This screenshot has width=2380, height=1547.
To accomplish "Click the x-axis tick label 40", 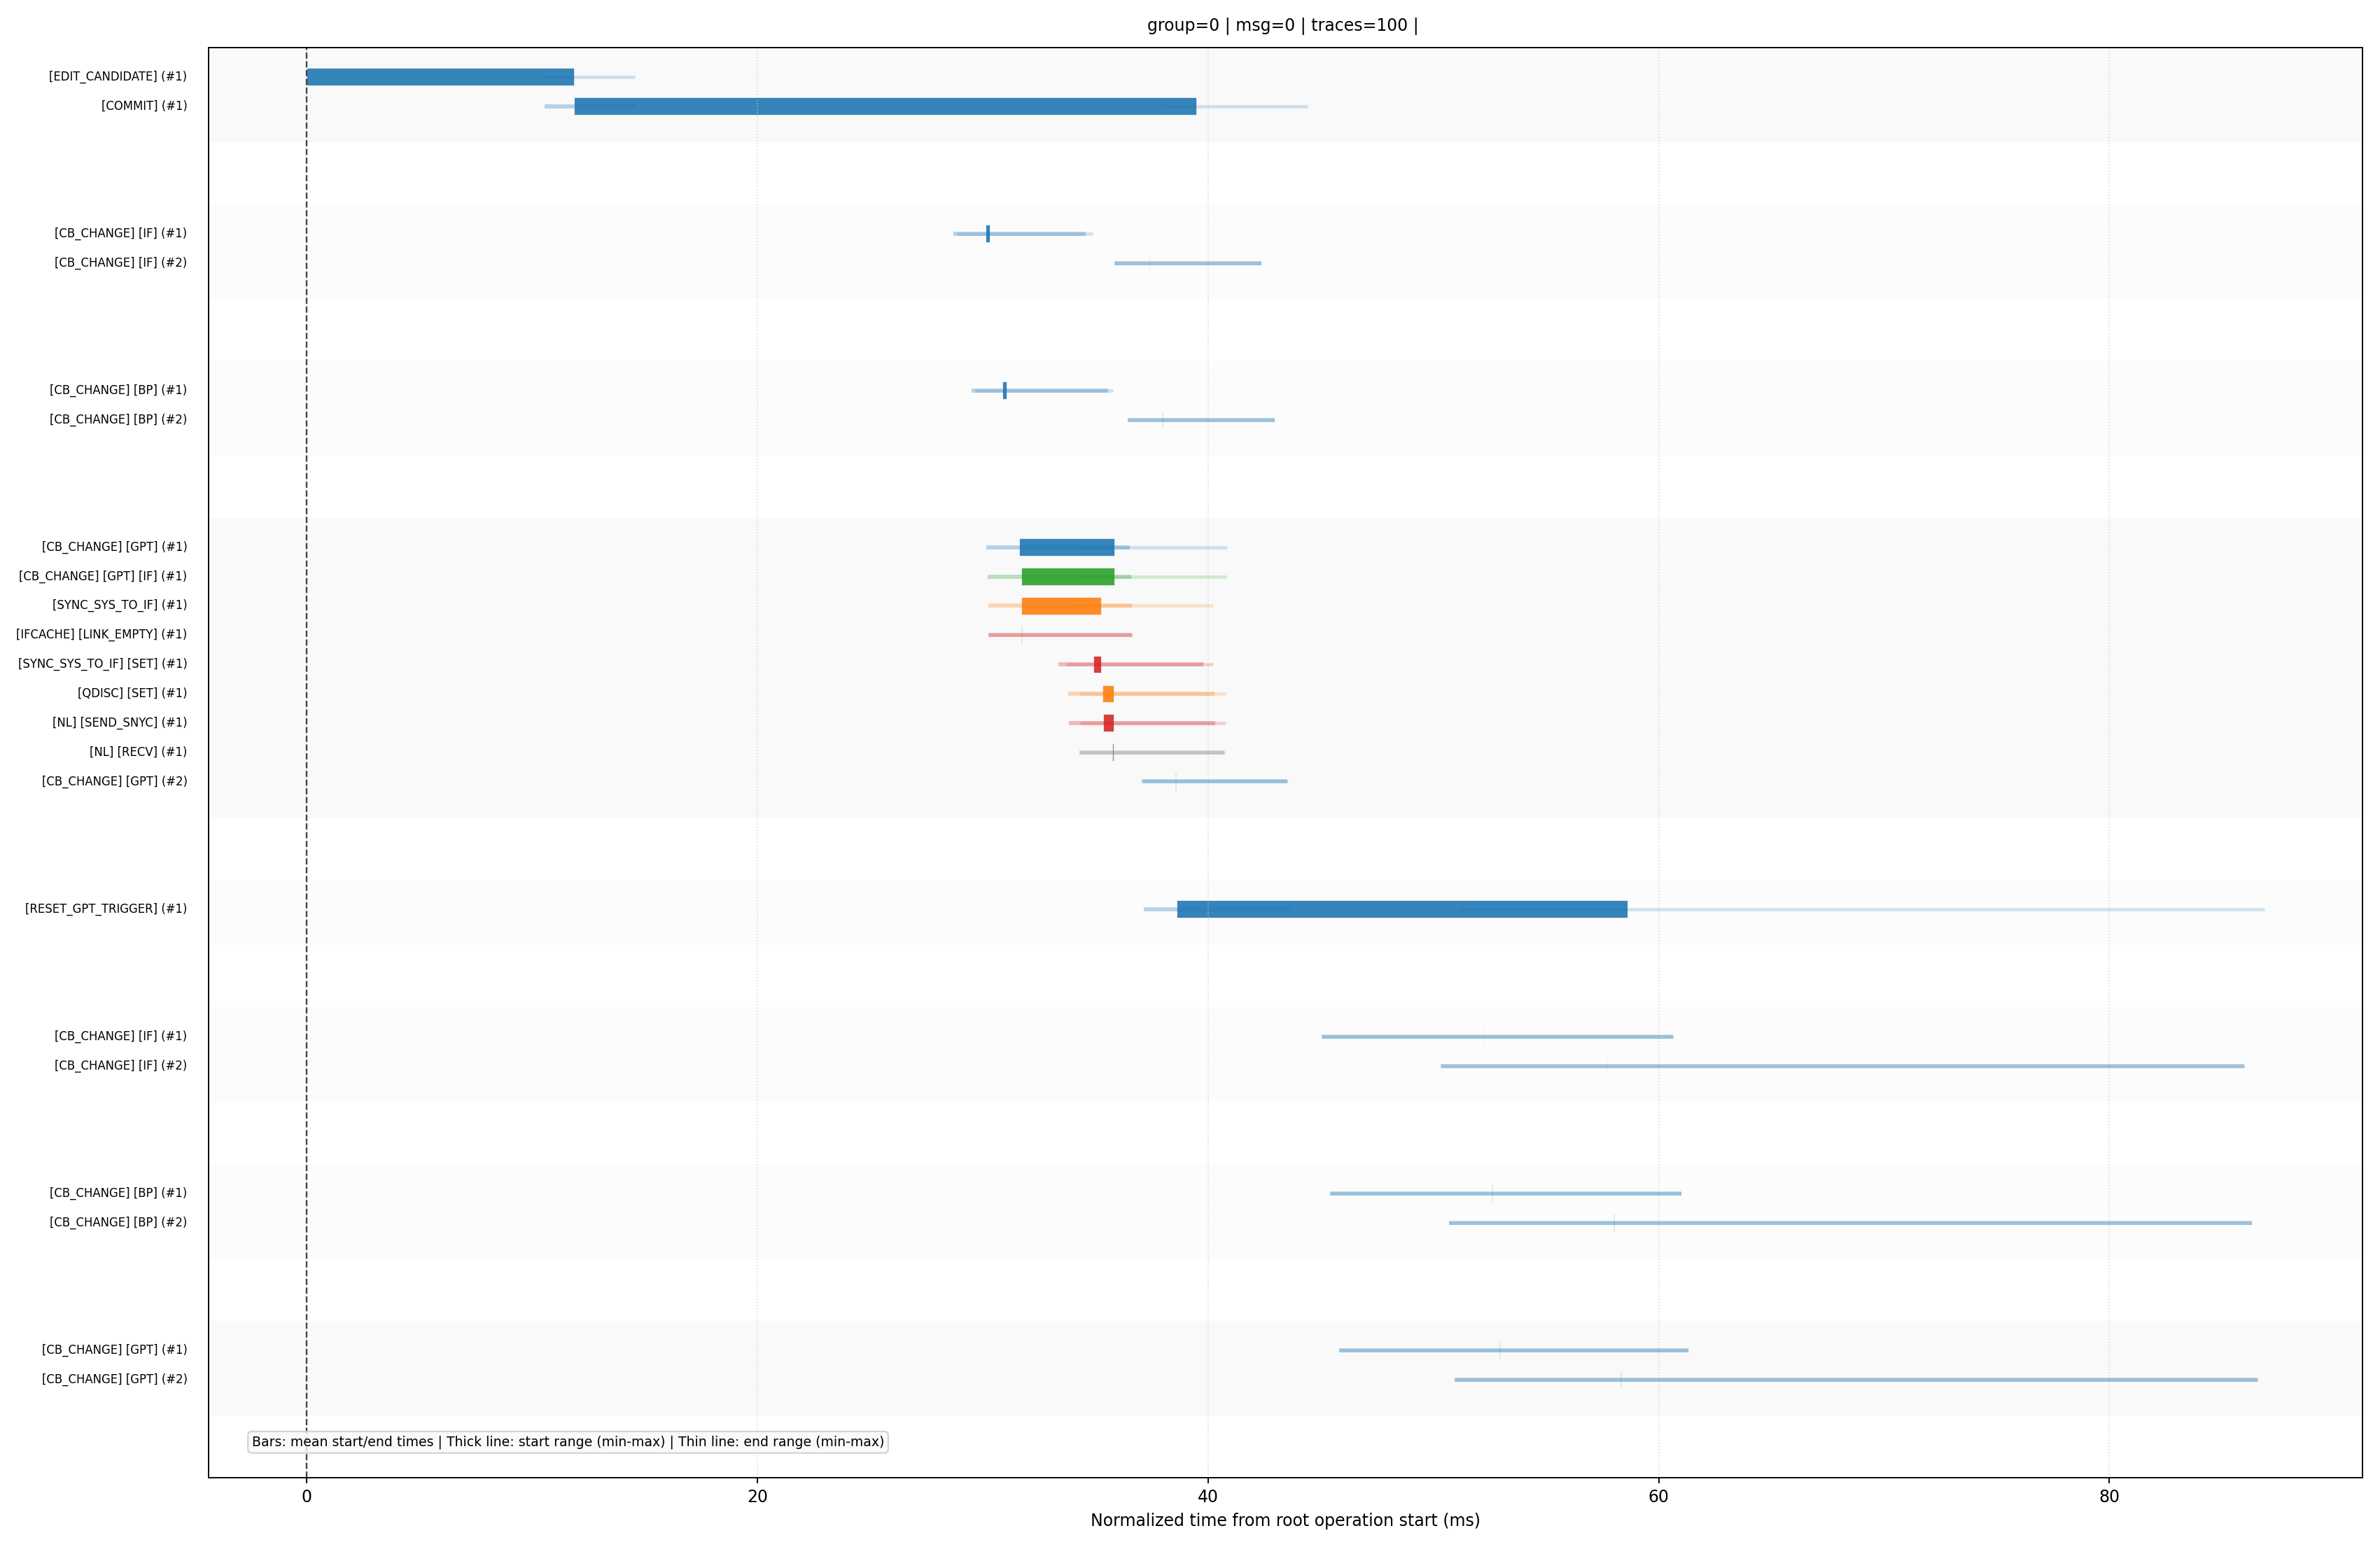I will click(x=1208, y=1497).
